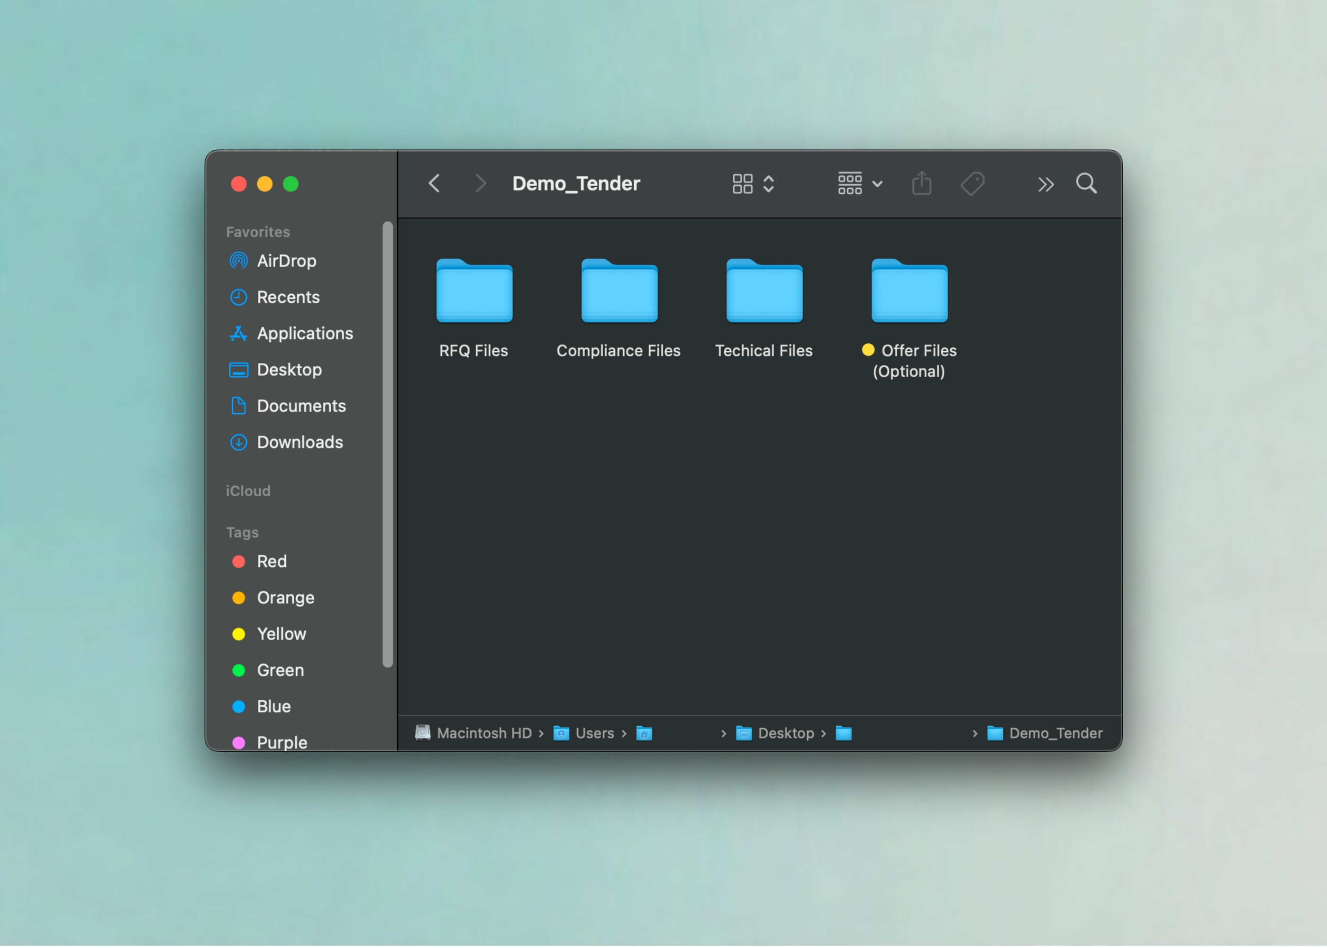Jump to Users in the path bar
1327x948 pixels.
(594, 733)
